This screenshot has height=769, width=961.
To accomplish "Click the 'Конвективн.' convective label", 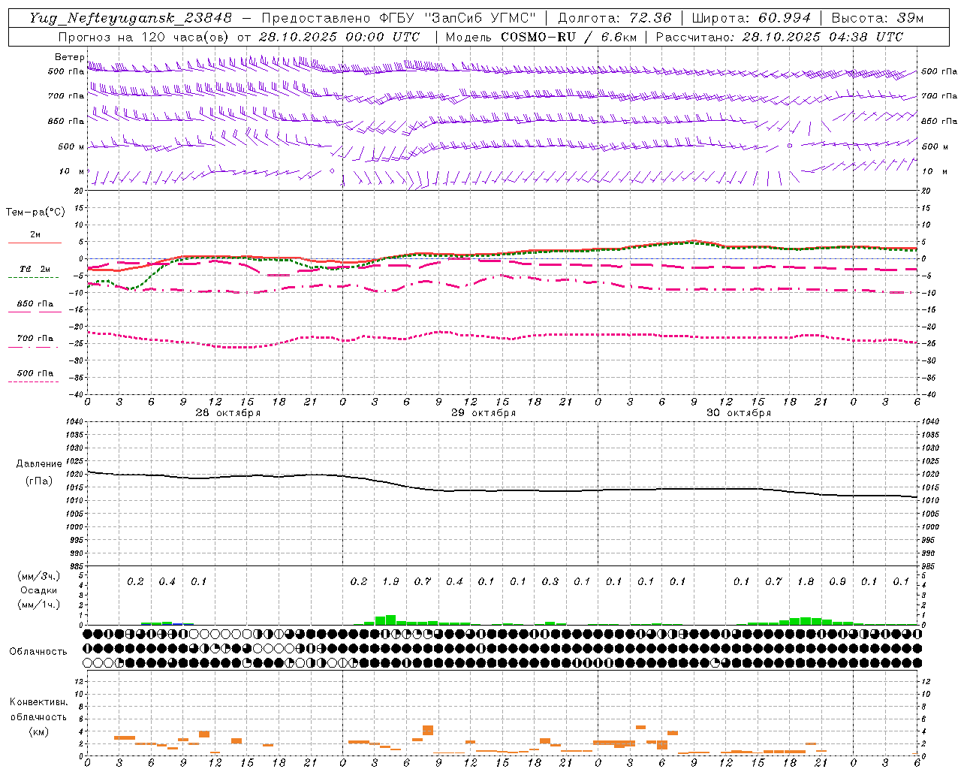I will coord(38,702).
